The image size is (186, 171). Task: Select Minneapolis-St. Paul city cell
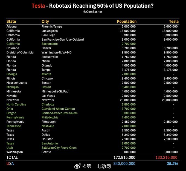point(56,91)
